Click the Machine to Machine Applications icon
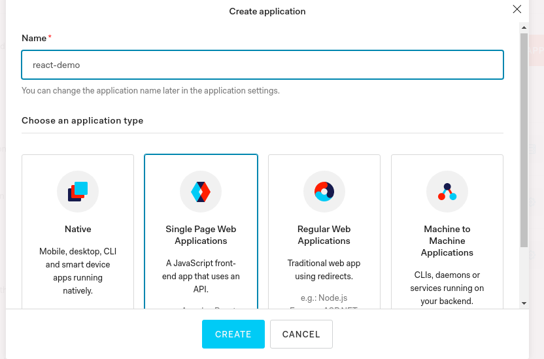This screenshot has width=544, height=359. pos(447,192)
